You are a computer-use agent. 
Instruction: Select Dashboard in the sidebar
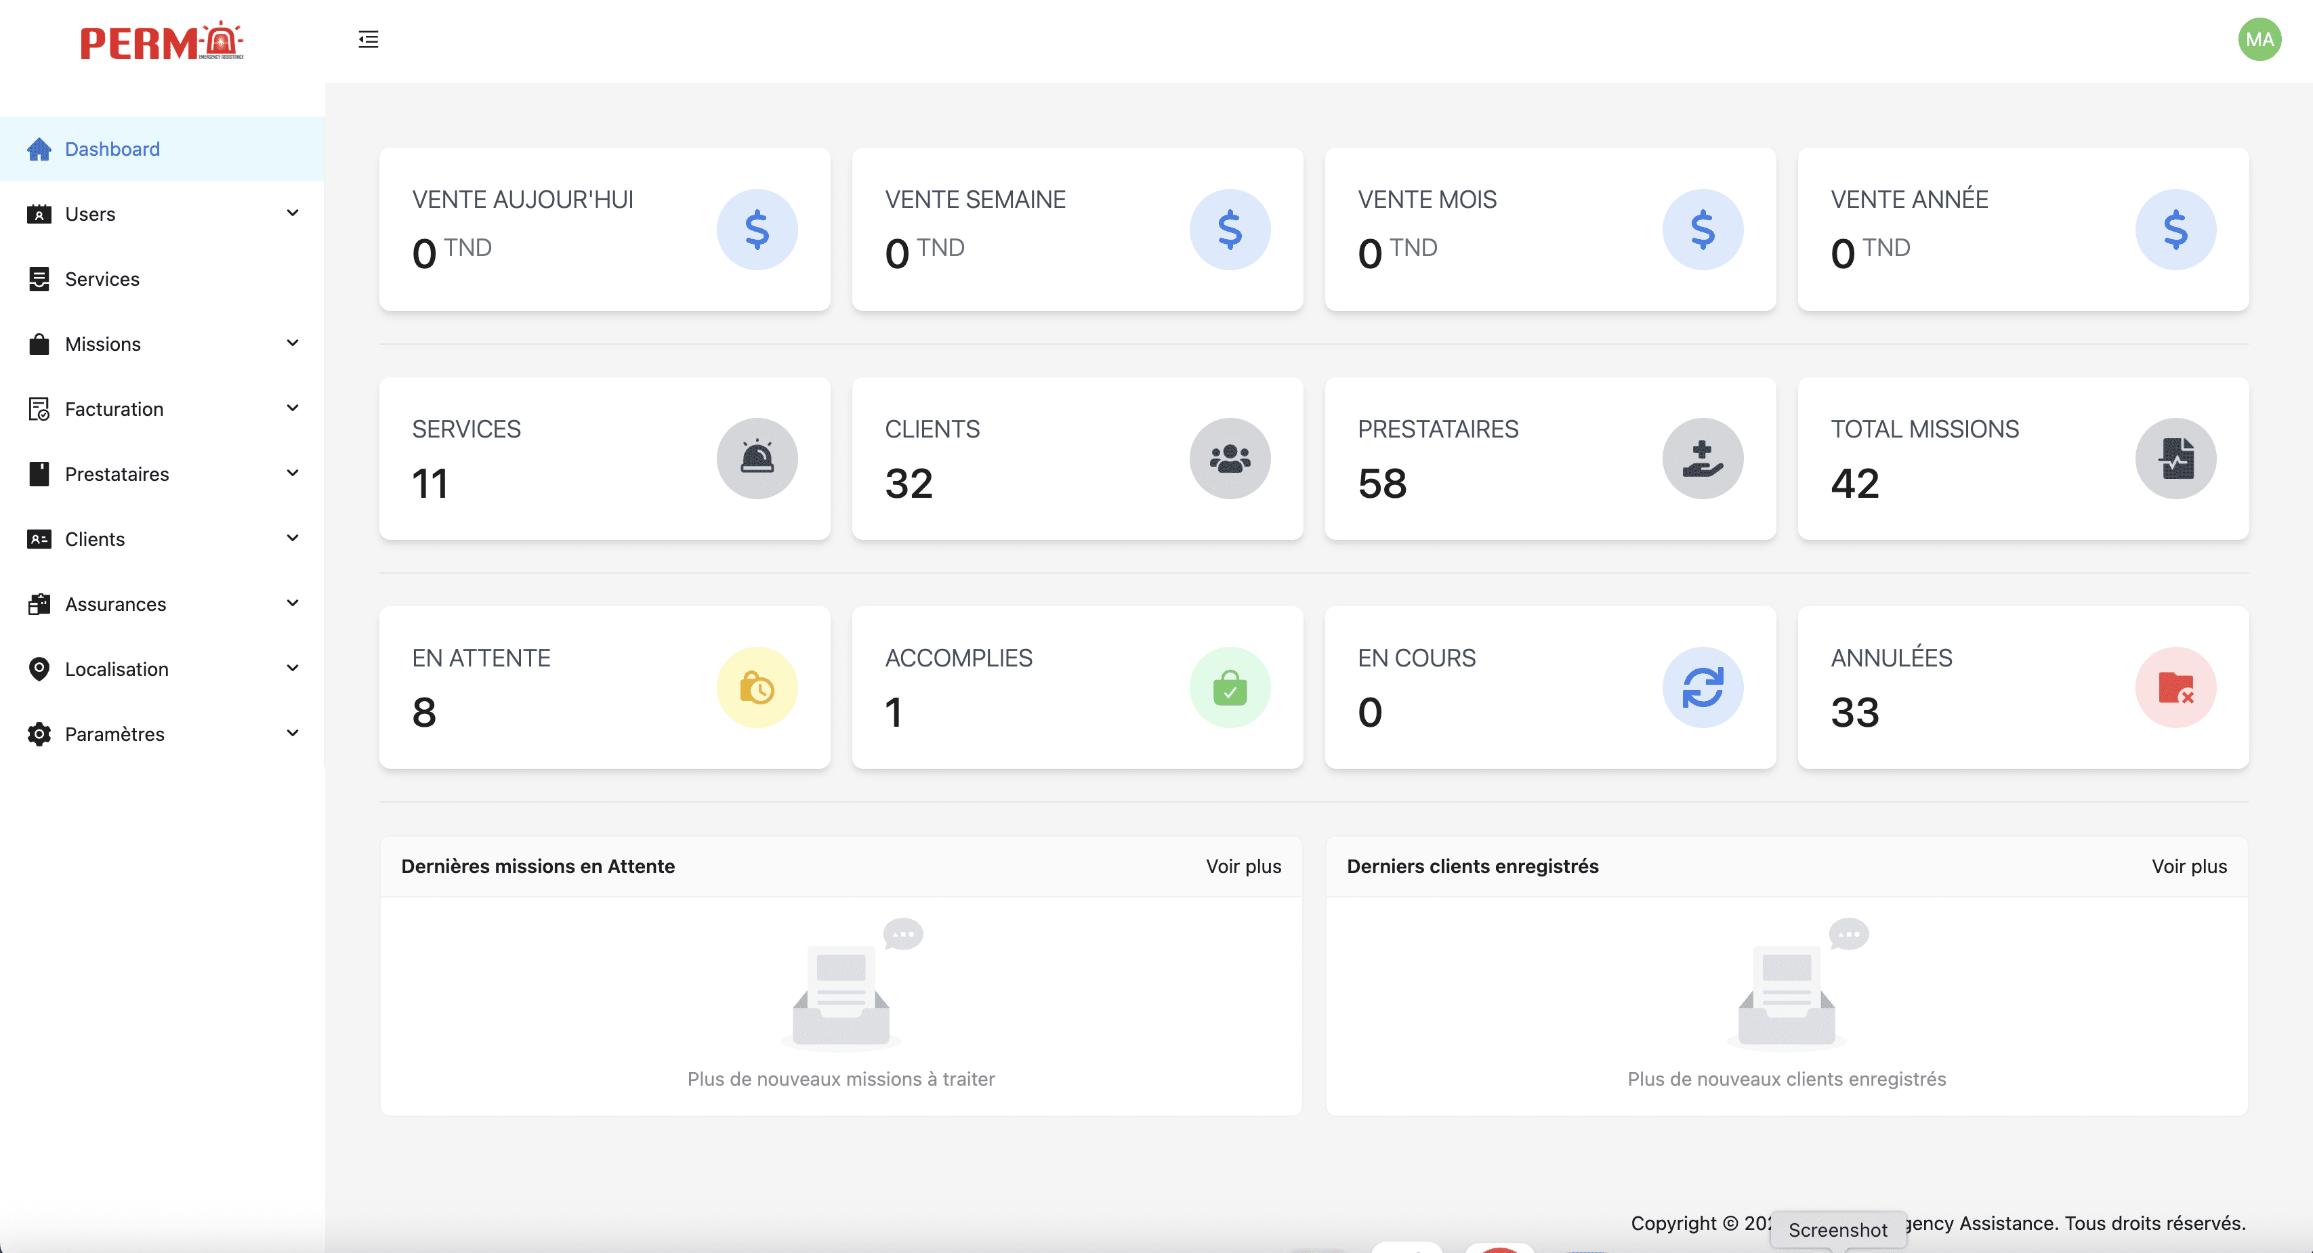(x=112, y=149)
